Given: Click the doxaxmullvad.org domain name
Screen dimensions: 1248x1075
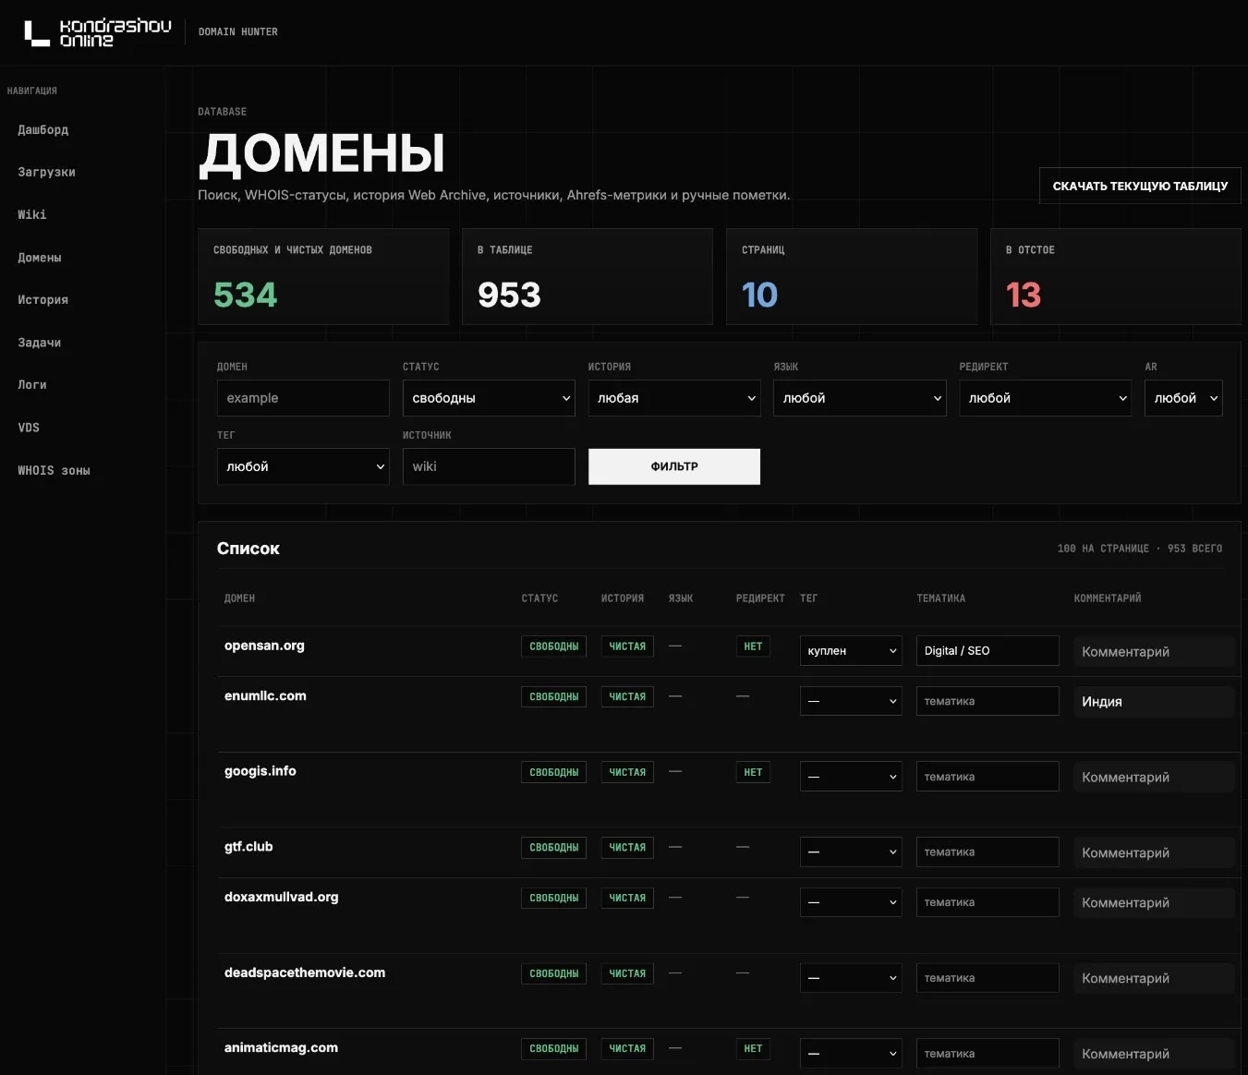Looking at the screenshot, I should (282, 897).
